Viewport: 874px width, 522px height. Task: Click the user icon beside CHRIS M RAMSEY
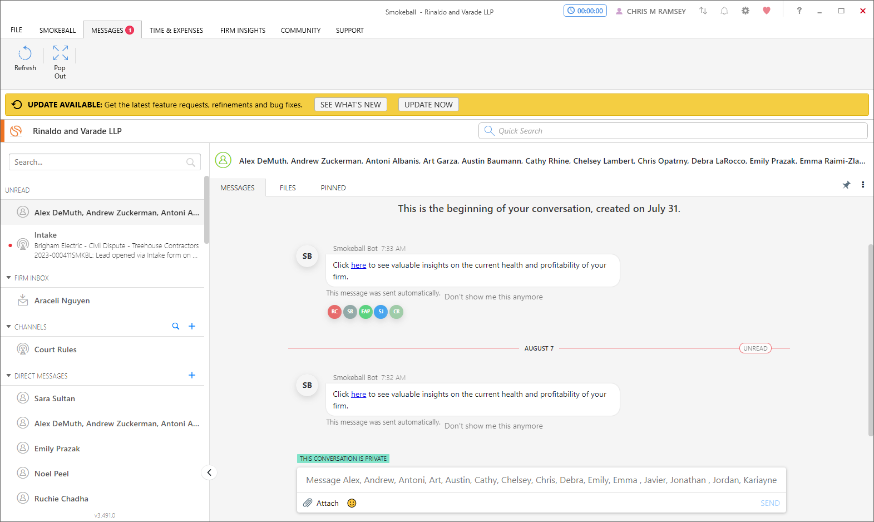(x=619, y=11)
